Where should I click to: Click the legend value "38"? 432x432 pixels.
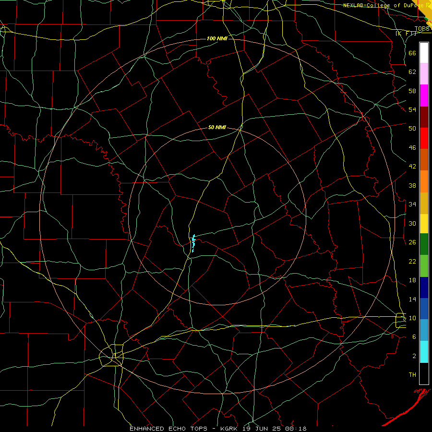pyautogui.click(x=412, y=185)
